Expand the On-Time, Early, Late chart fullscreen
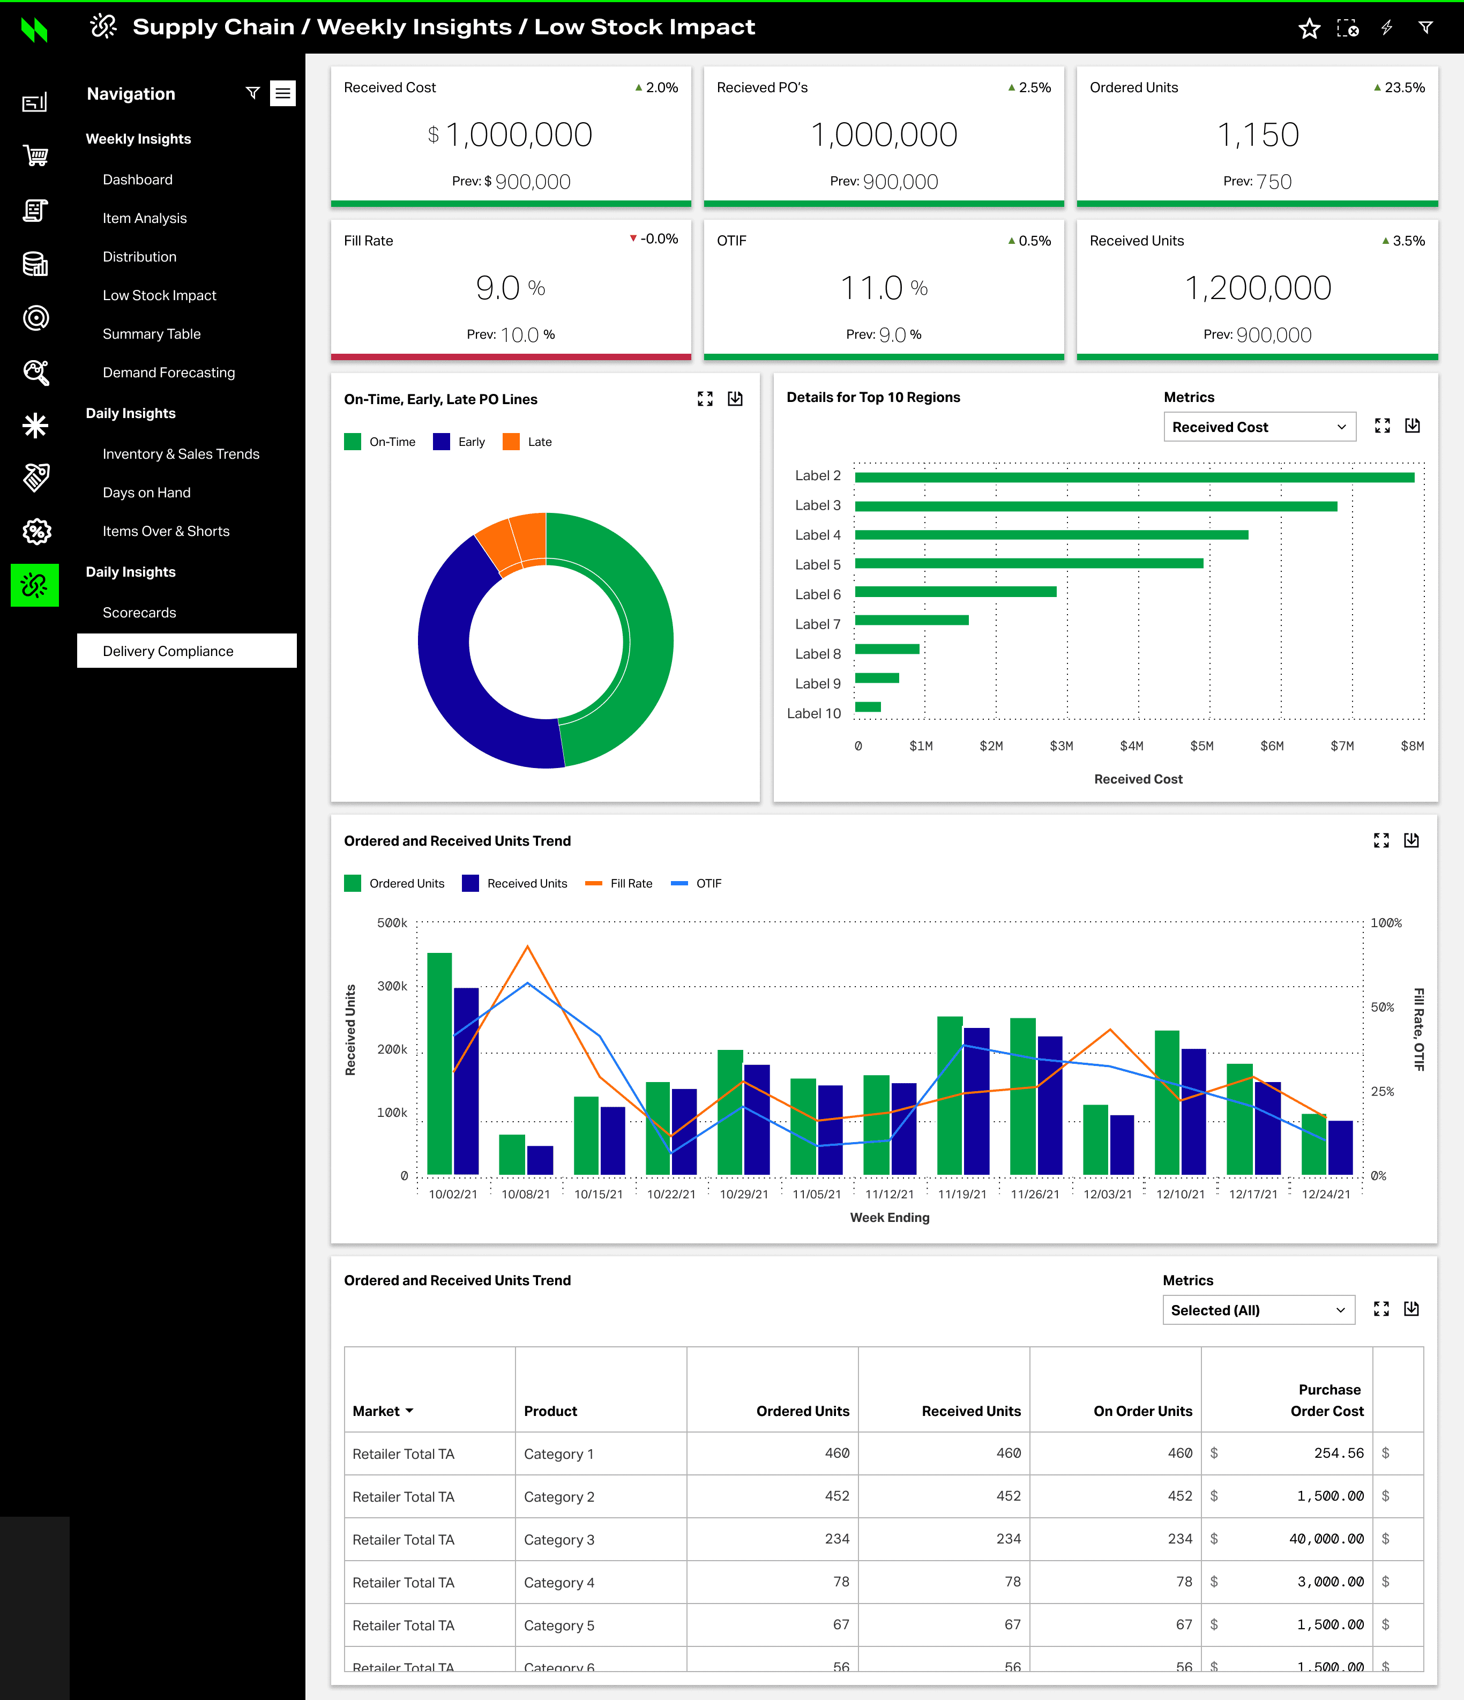The image size is (1464, 1700). (x=705, y=399)
